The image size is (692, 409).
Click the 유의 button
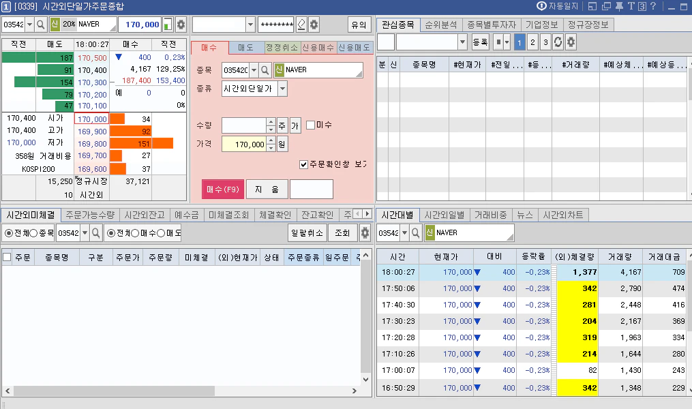pos(359,25)
